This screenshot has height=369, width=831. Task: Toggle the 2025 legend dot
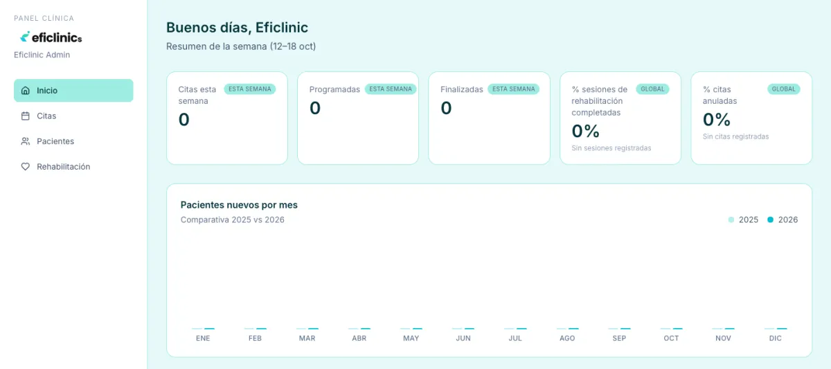pyautogui.click(x=731, y=219)
